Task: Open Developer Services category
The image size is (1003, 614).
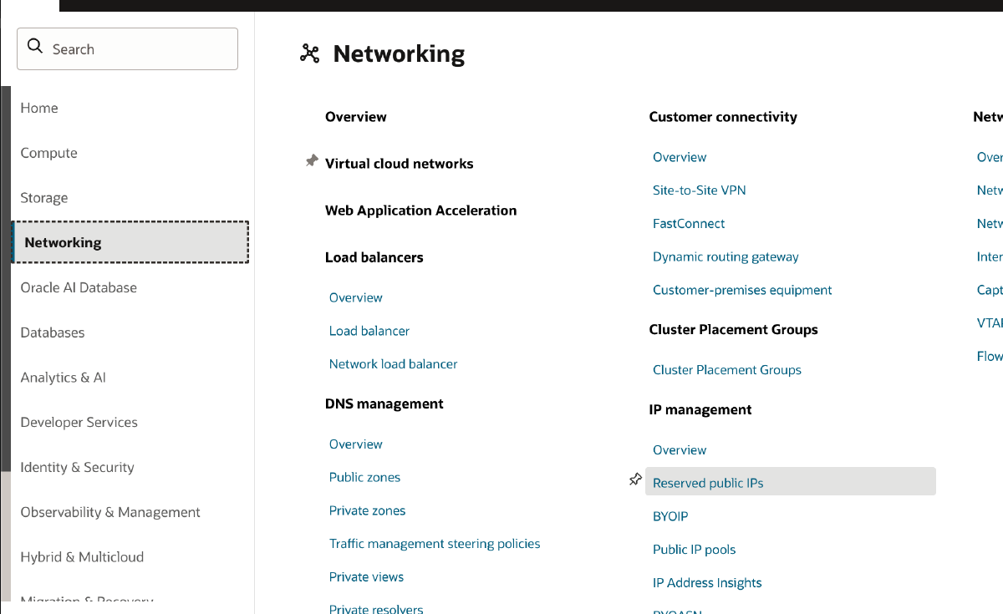Action: (x=79, y=423)
